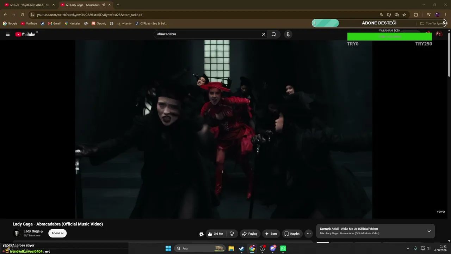Open the browser extensions puzzle menu
Image resolution: width=451 pixels, height=254 pixels.
click(x=416, y=15)
